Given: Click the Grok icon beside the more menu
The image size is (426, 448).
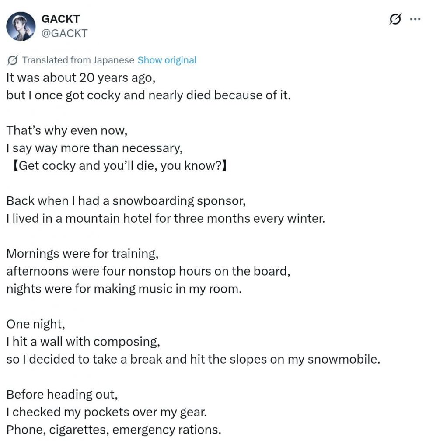Looking at the screenshot, I should (x=395, y=19).
